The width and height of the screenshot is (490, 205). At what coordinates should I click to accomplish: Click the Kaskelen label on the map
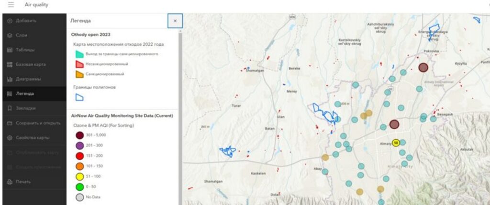(x=258, y=174)
